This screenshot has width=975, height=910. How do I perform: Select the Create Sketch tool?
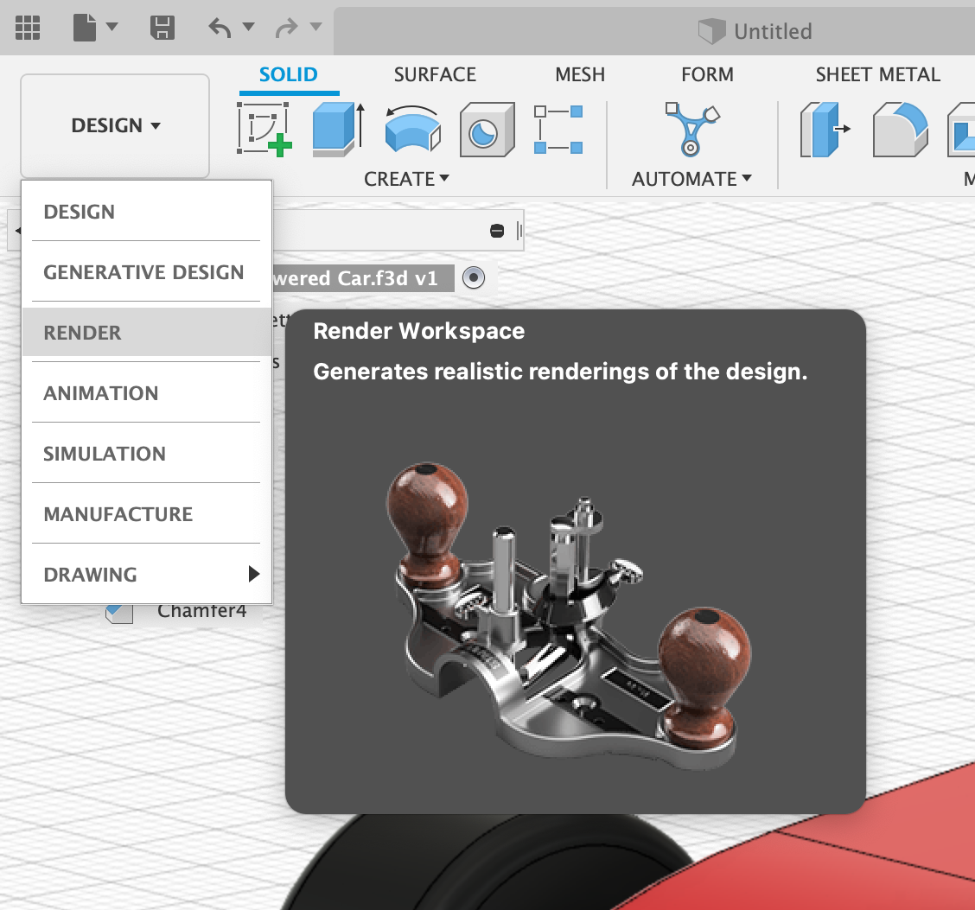(264, 130)
